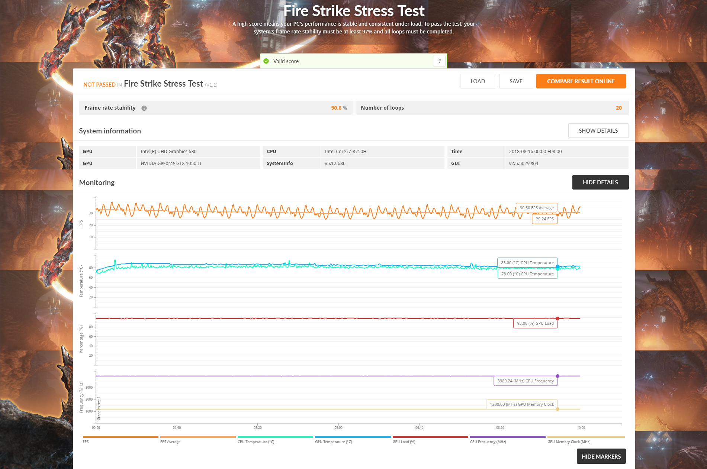Click the Valid score text
707x469 pixels.
point(286,61)
